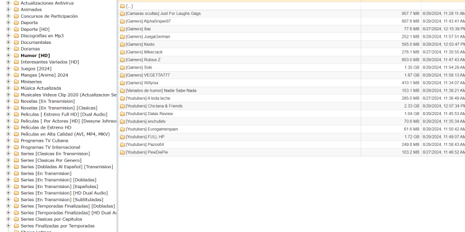Image resolution: width=465 pixels, height=232 pixels.
Task: Select Series [Dobladas Al Español] [Transmision]
Action: (67, 166)
